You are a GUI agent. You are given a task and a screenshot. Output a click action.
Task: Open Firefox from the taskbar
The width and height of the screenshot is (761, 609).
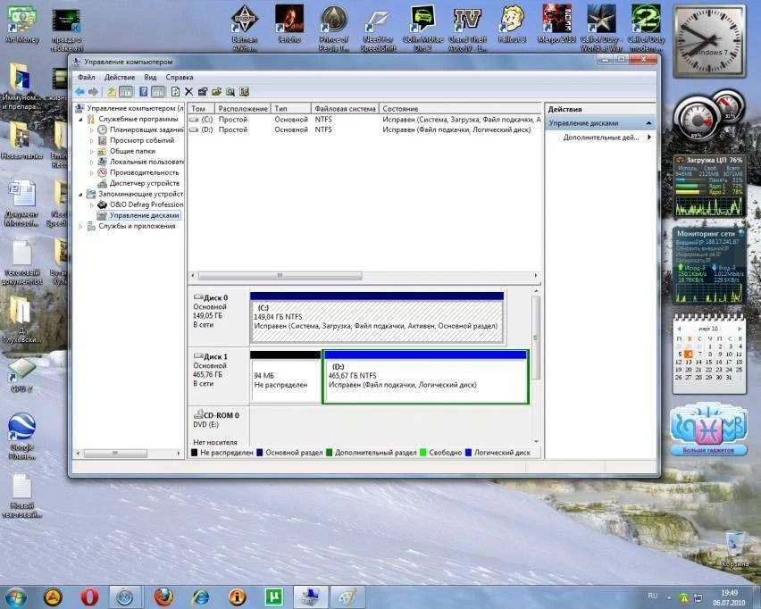163,596
